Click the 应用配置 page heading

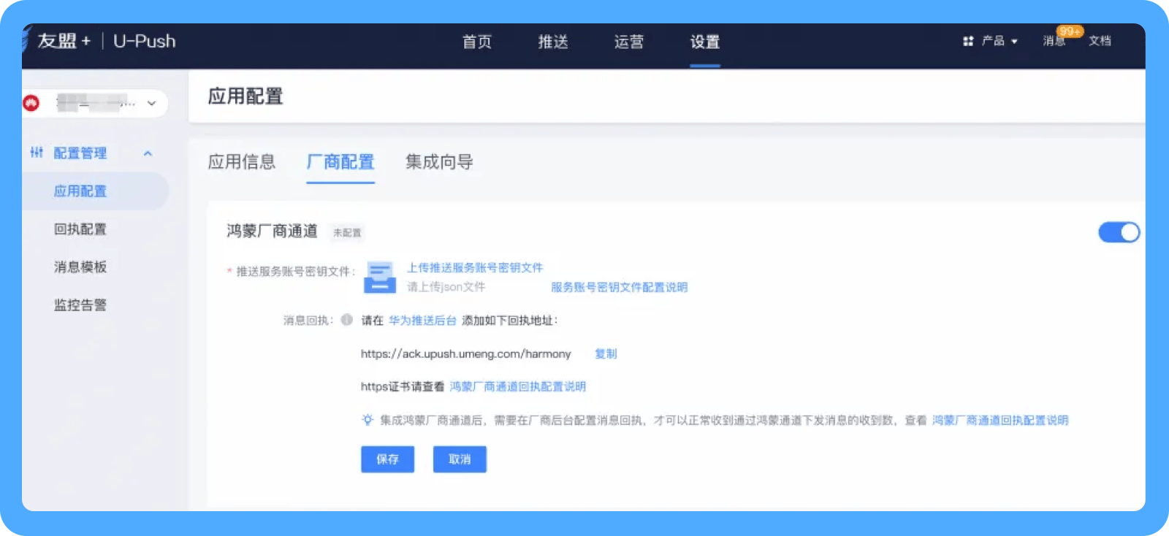pos(245,96)
